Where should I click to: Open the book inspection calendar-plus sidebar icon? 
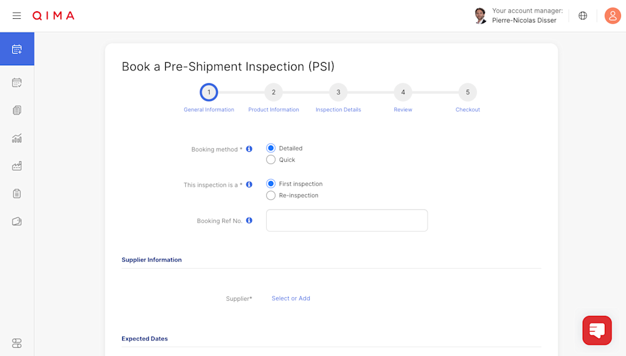(17, 49)
